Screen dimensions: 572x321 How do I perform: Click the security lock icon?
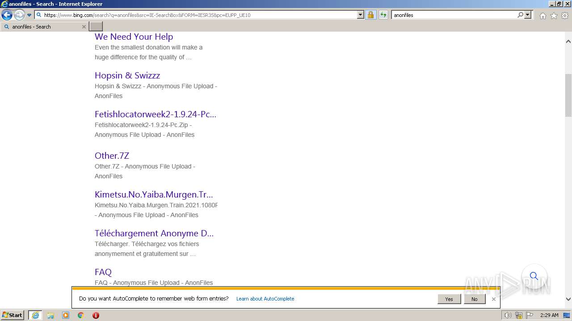(x=370, y=15)
